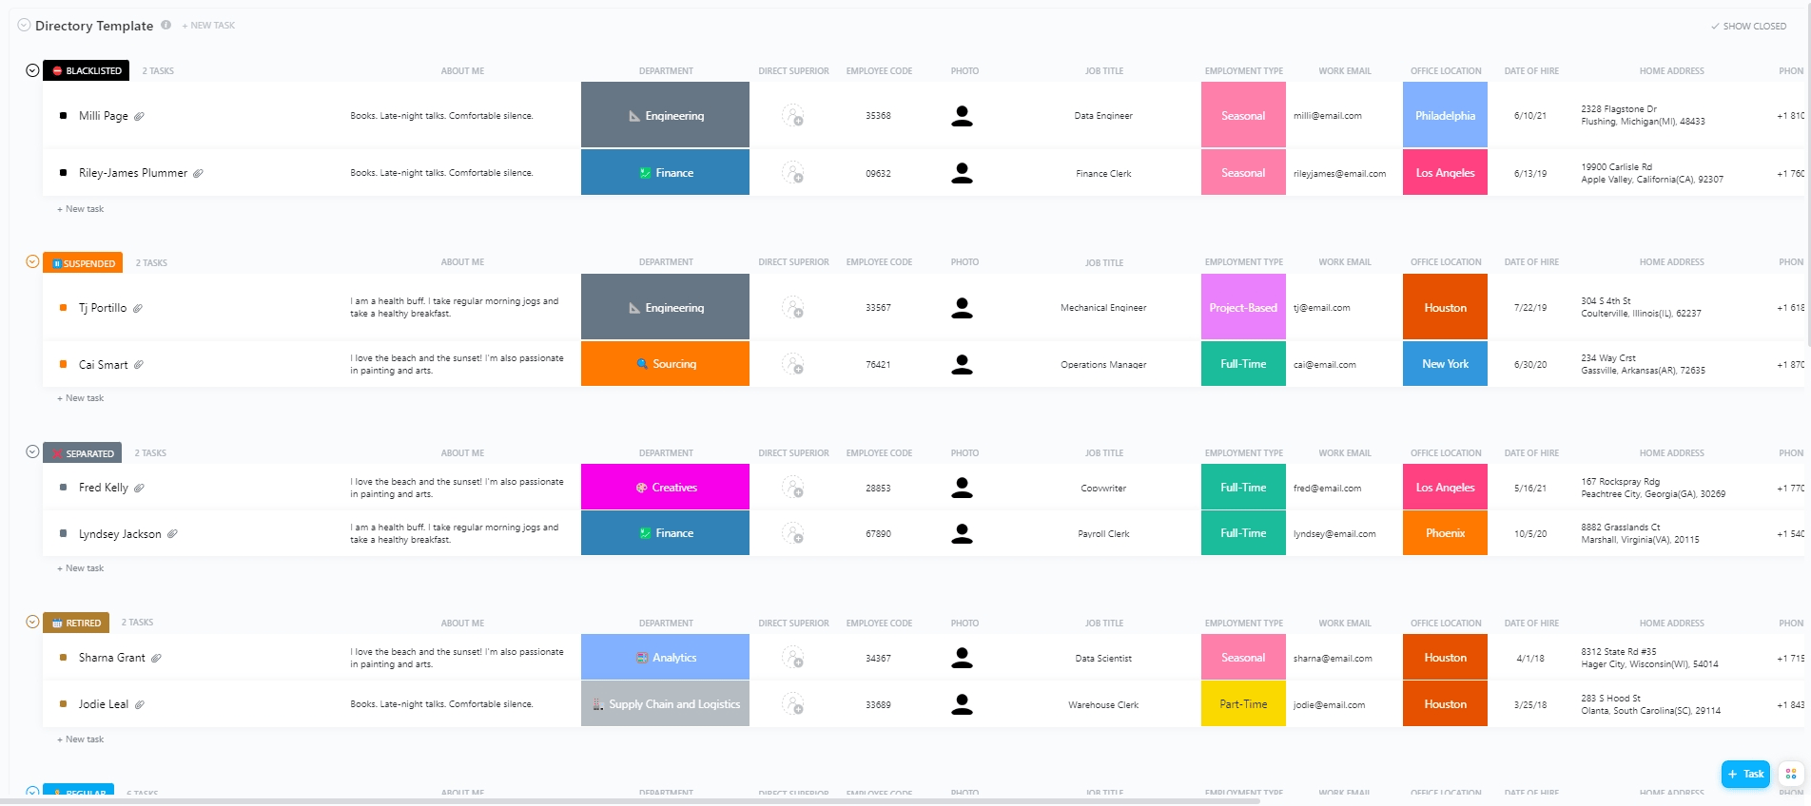Toggle Show Closed tasks
This screenshot has width=1811, height=806.
[1748, 27]
